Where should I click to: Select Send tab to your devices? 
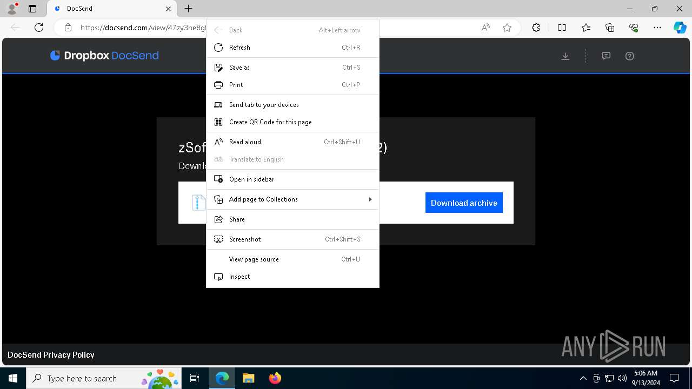292,105
